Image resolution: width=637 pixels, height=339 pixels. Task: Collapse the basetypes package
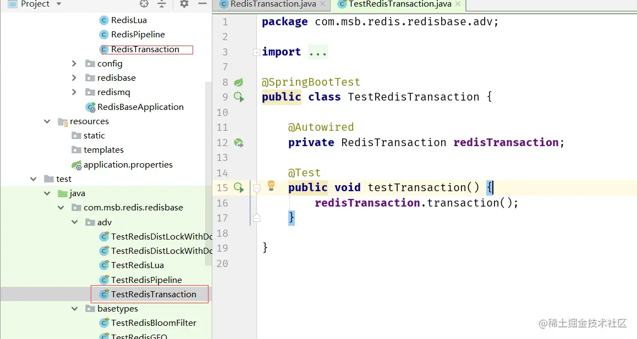tap(75, 309)
